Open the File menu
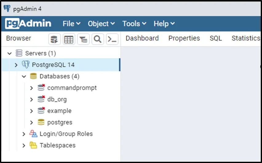Screen dimensions: 262x163 coord(71,24)
